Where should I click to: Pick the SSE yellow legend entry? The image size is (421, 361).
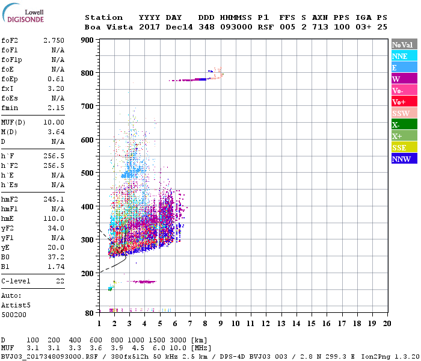pyautogui.click(x=404, y=147)
